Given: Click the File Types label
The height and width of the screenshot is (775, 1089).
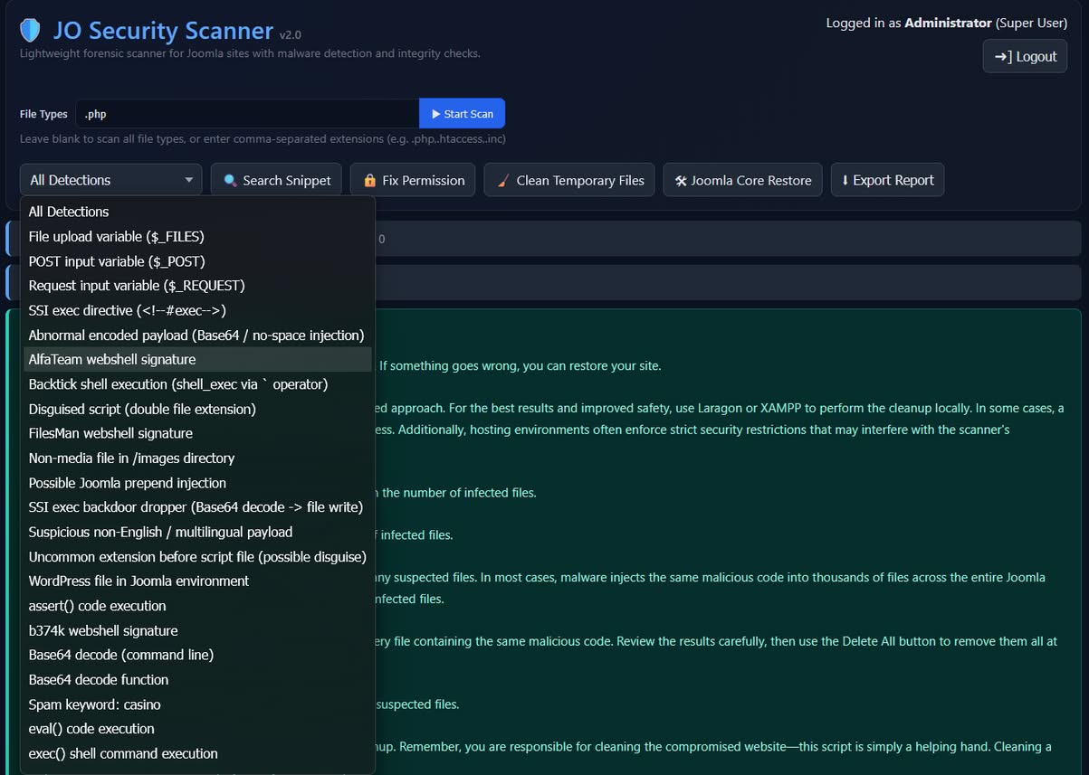Looking at the screenshot, I should 43,114.
